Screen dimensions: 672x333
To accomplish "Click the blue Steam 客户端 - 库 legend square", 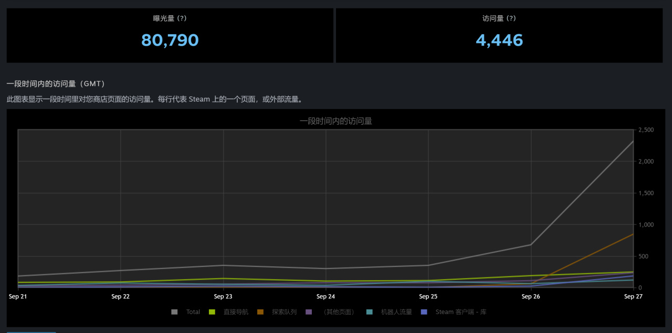I will (424, 312).
